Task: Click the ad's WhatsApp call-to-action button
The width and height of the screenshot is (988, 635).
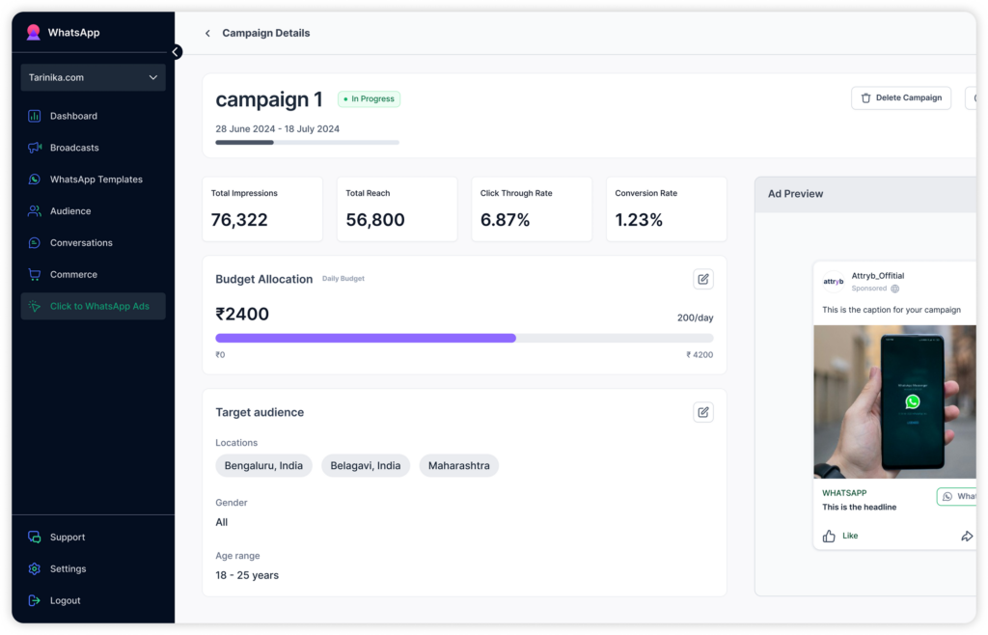Action: click(x=956, y=496)
